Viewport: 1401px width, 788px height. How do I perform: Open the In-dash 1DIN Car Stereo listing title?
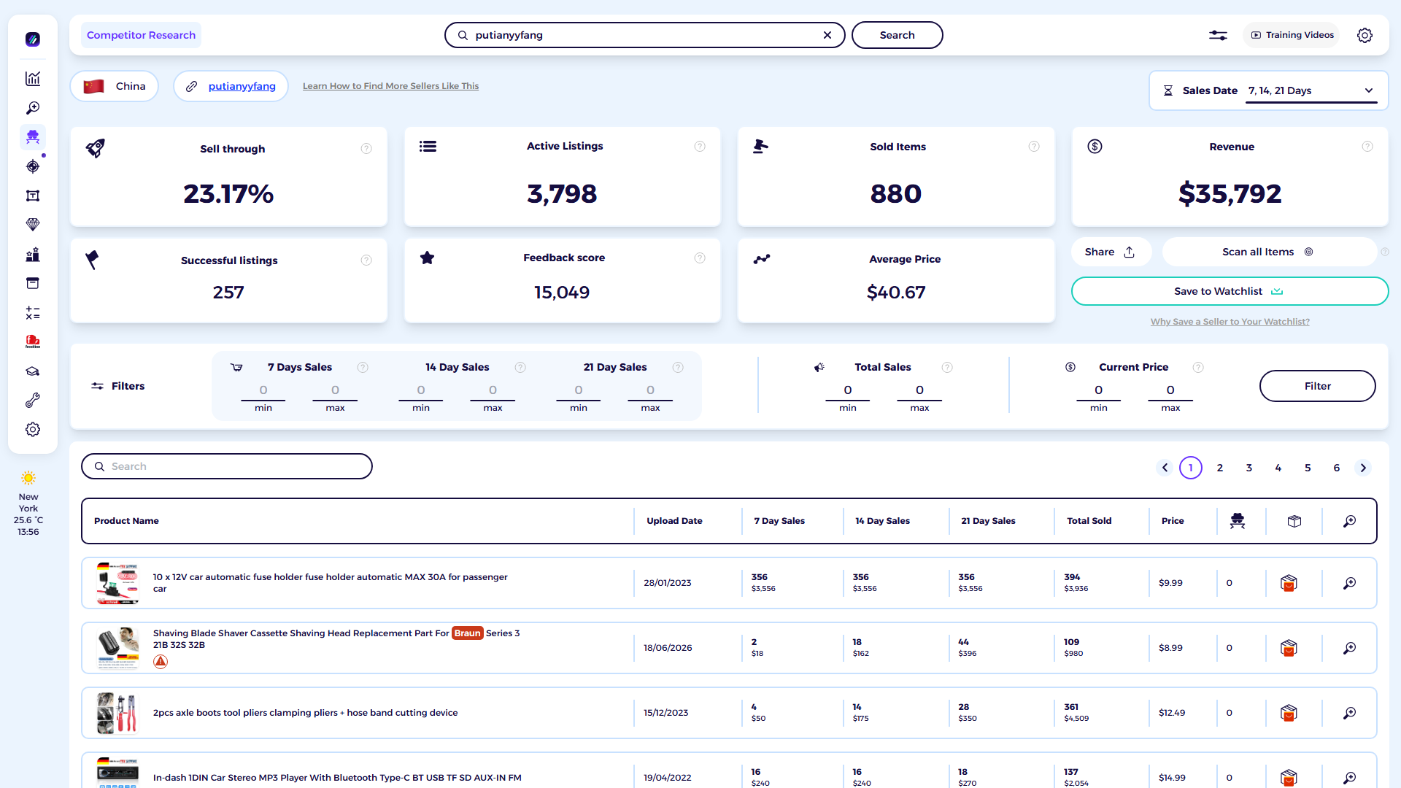pyautogui.click(x=337, y=778)
